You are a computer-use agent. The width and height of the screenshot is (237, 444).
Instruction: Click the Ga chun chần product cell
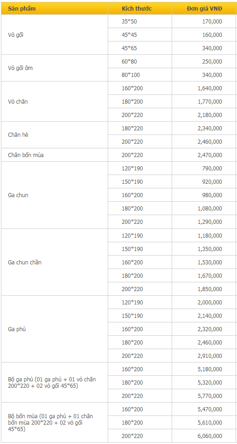tap(54, 262)
